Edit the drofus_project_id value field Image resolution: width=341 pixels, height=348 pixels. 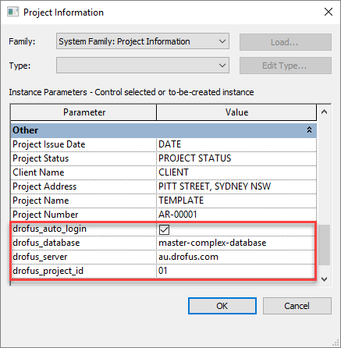coord(236,271)
